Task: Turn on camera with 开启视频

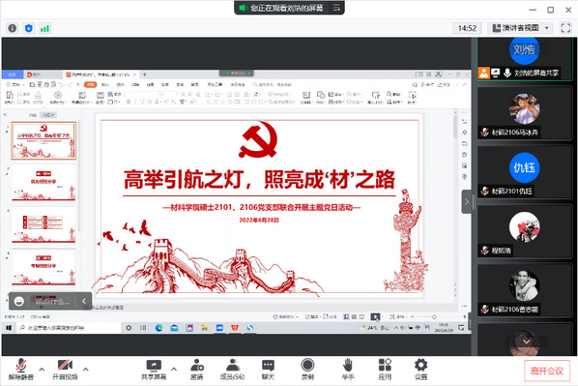Action: (65, 370)
